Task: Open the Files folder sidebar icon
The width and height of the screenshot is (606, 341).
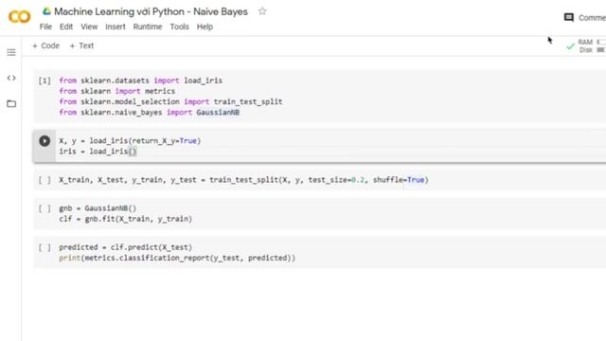Action: pos(11,103)
